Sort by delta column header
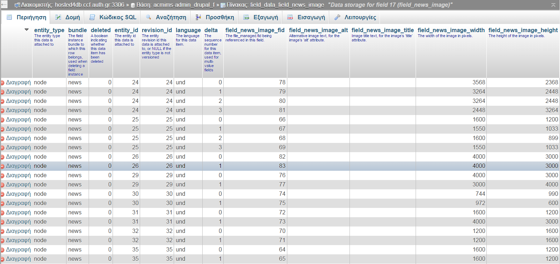 pos(211,30)
